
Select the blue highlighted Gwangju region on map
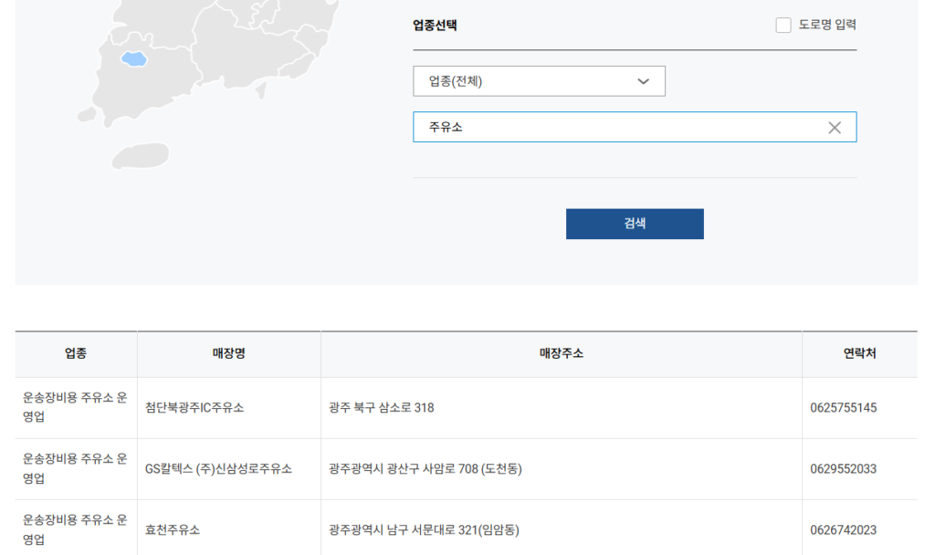(133, 58)
